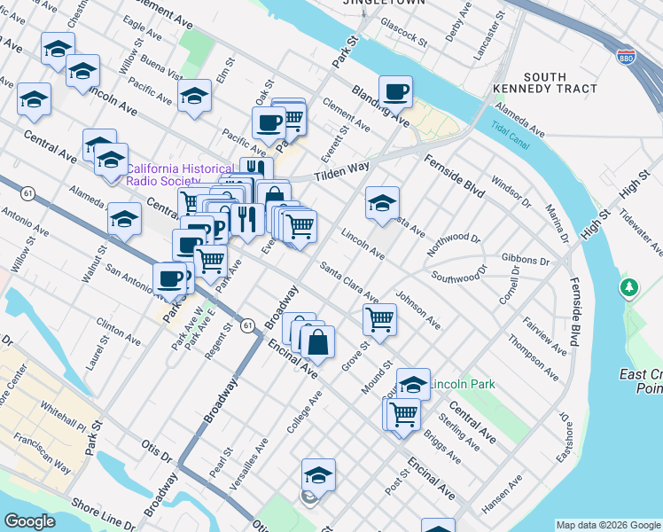Open the school marker above Lincoln Ave label
This screenshot has height=532, width=663.
tap(83, 74)
